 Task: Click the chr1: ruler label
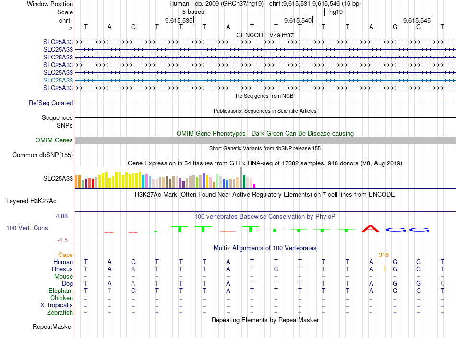66,20
